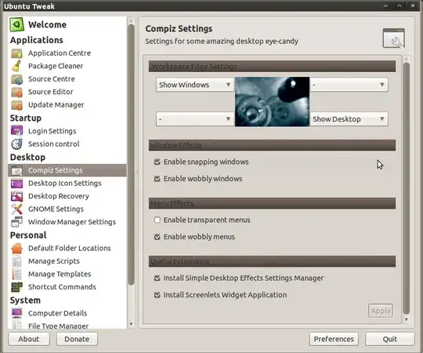The width and height of the screenshot is (423, 353).
Task: Click the Application Centre icon
Action: 16,53
